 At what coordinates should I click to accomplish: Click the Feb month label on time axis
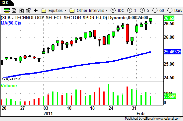(140, 113)
